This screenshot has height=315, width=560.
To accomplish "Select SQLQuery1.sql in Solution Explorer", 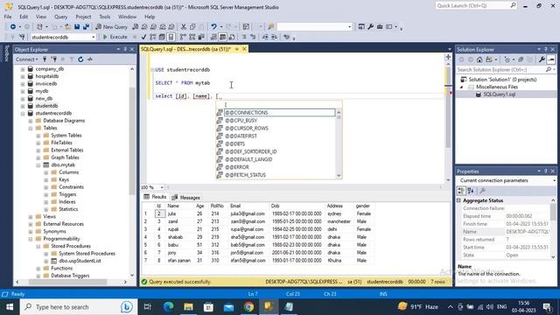I will tap(500, 94).
